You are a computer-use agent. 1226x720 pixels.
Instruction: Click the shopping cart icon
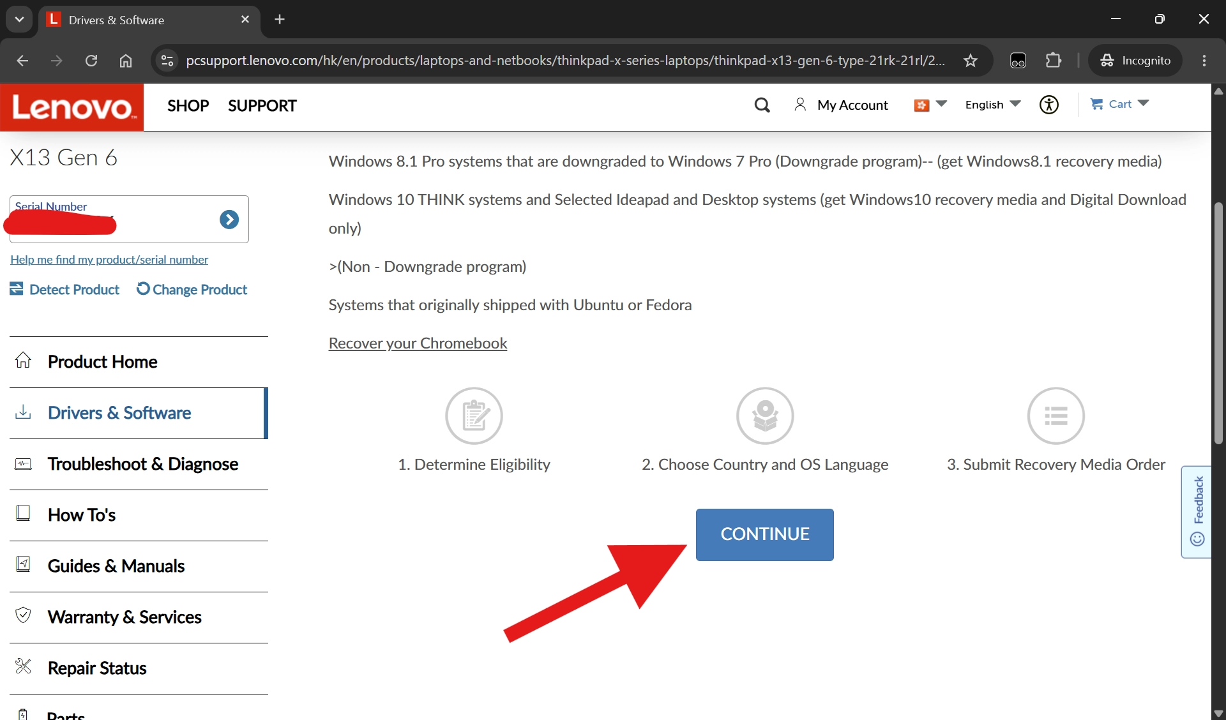coord(1096,104)
